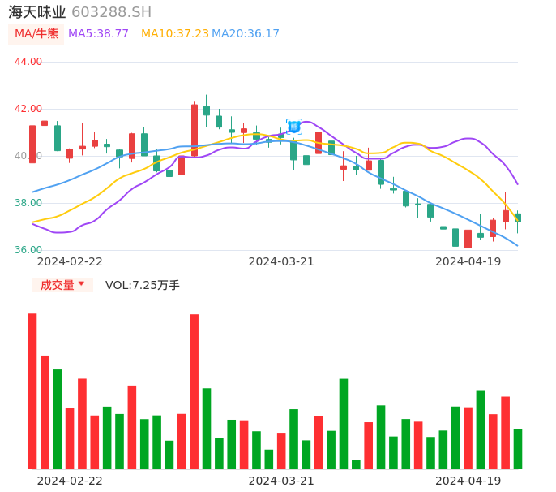Viewport: 556px width, 492px height.
Task: Click the 2024-02-22 date label on price chart
Action: point(70,261)
